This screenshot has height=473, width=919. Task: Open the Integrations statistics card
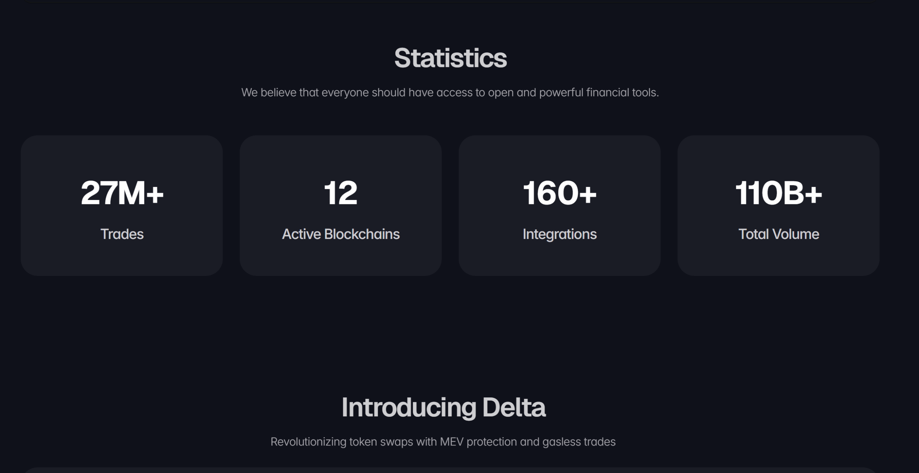click(x=560, y=205)
